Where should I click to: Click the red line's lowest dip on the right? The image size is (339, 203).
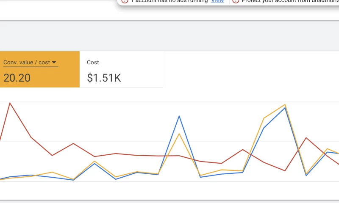pos(285,171)
